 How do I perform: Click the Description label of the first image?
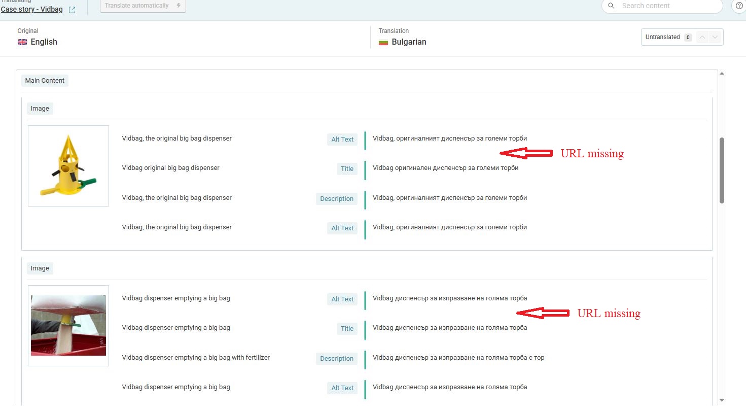pos(337,199)
